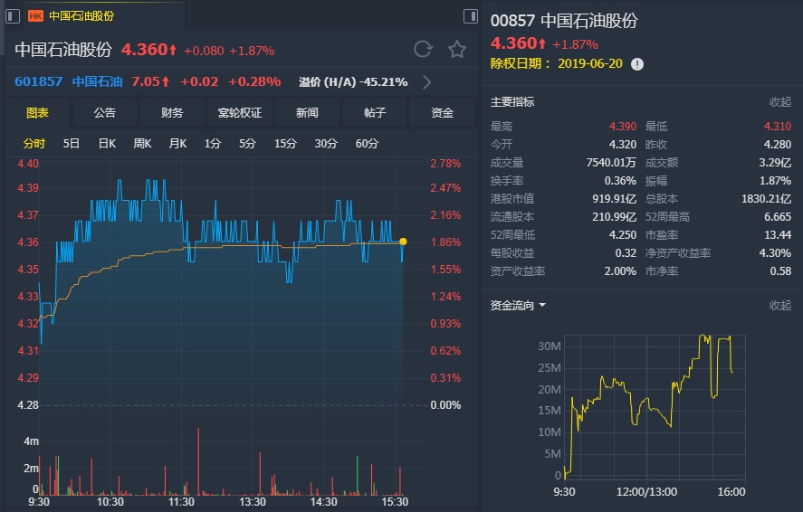The height and width of the screenshot is (512, 803).
Task: Open the 资金 tab
Action: [x=442, y=112]
